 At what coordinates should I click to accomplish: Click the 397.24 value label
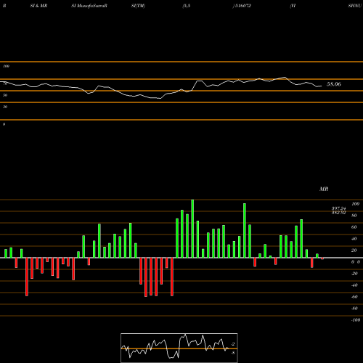338,208
